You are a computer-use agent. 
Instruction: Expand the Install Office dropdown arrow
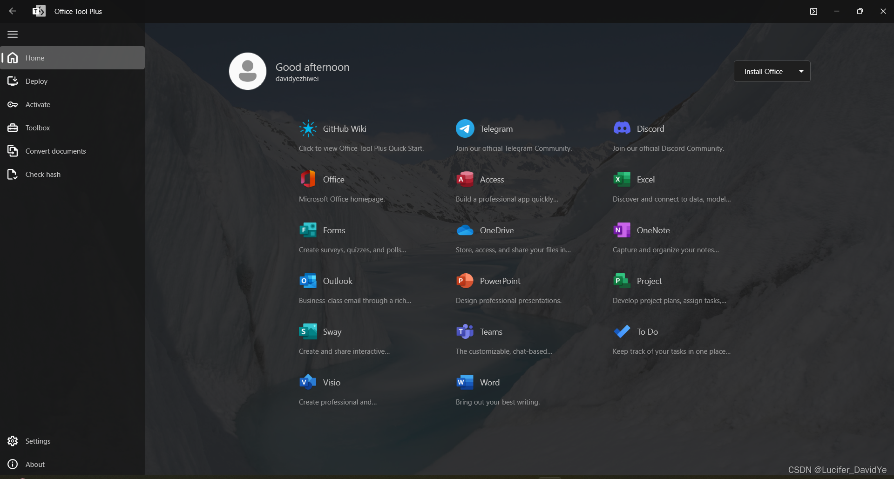coord(801,71)
